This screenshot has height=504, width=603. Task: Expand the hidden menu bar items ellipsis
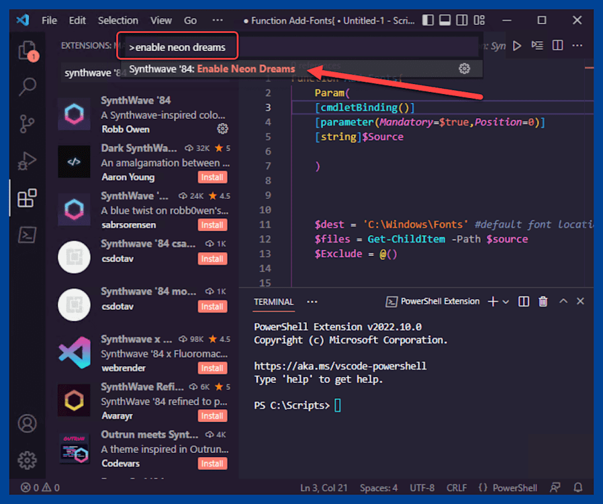(x=218, y=20)
